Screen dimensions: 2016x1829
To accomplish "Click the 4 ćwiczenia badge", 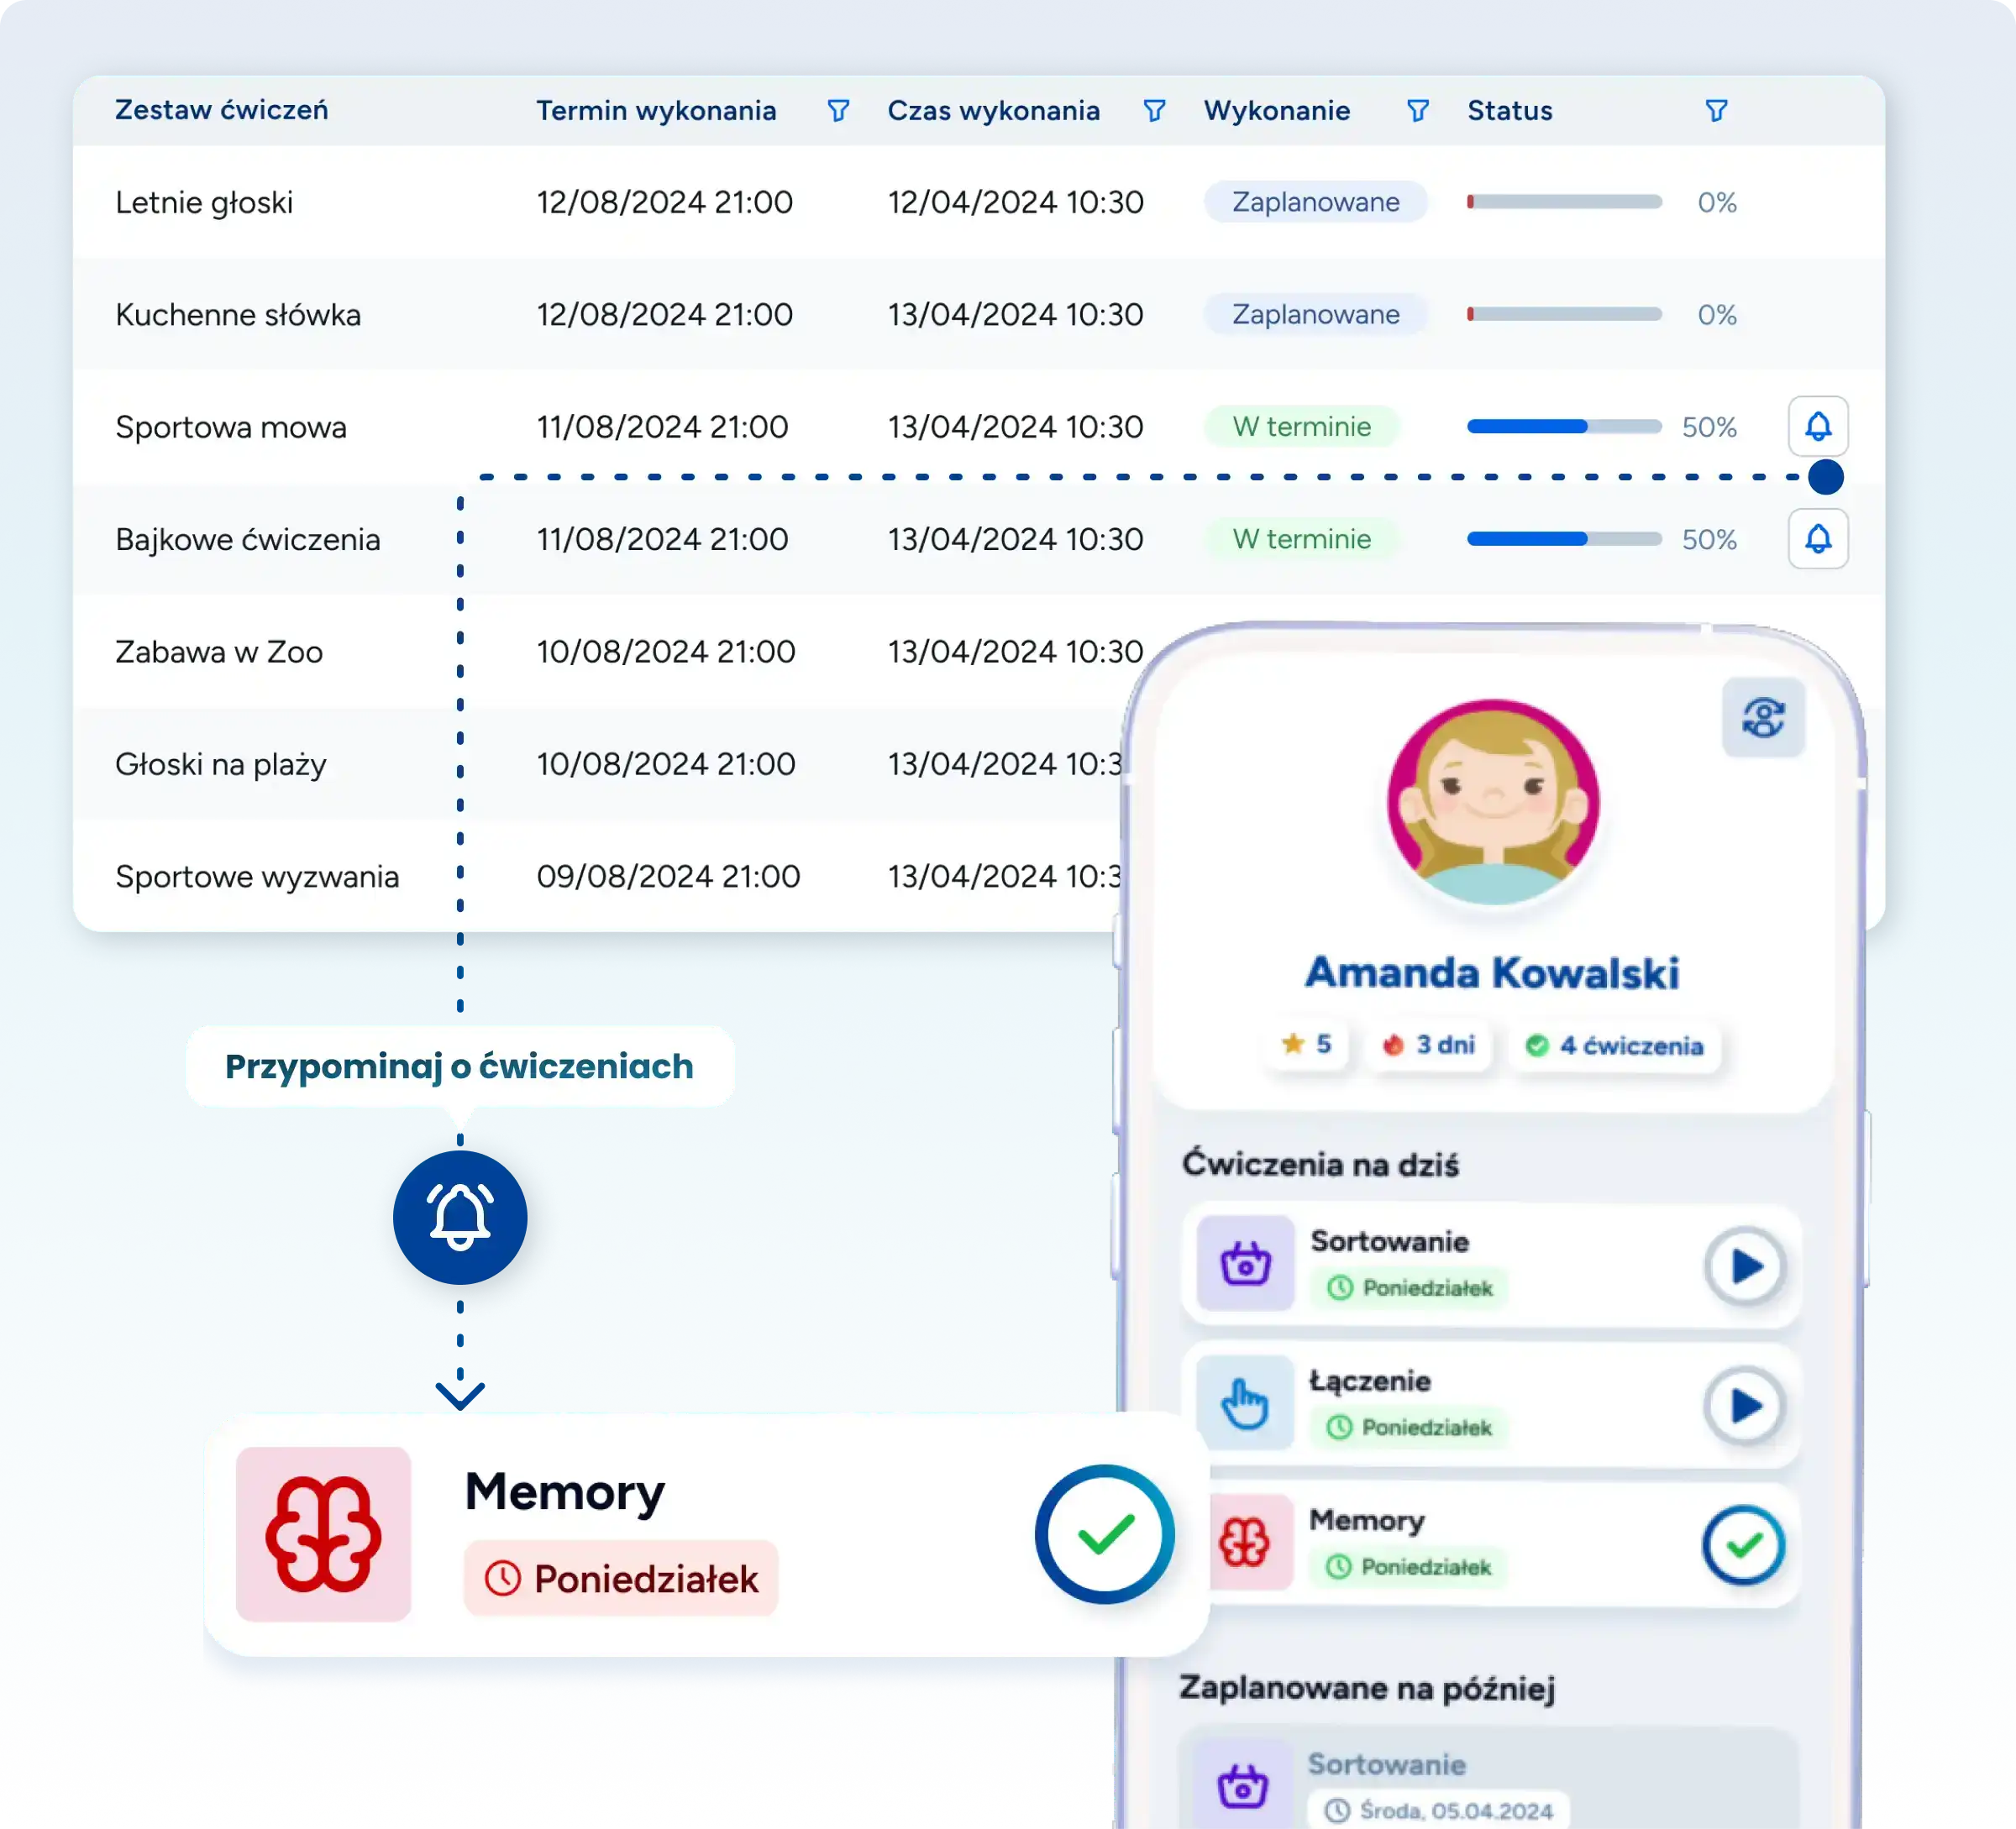I will 1614,1046.
